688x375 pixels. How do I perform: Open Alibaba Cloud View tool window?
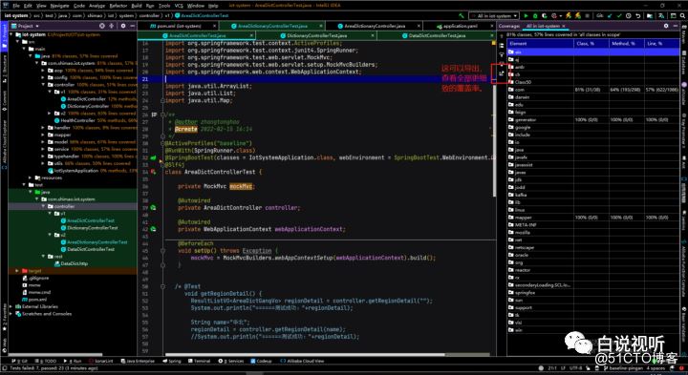(302, 361)
